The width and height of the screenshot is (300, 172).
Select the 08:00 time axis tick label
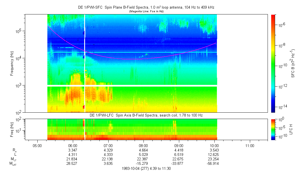pos(143,145)
